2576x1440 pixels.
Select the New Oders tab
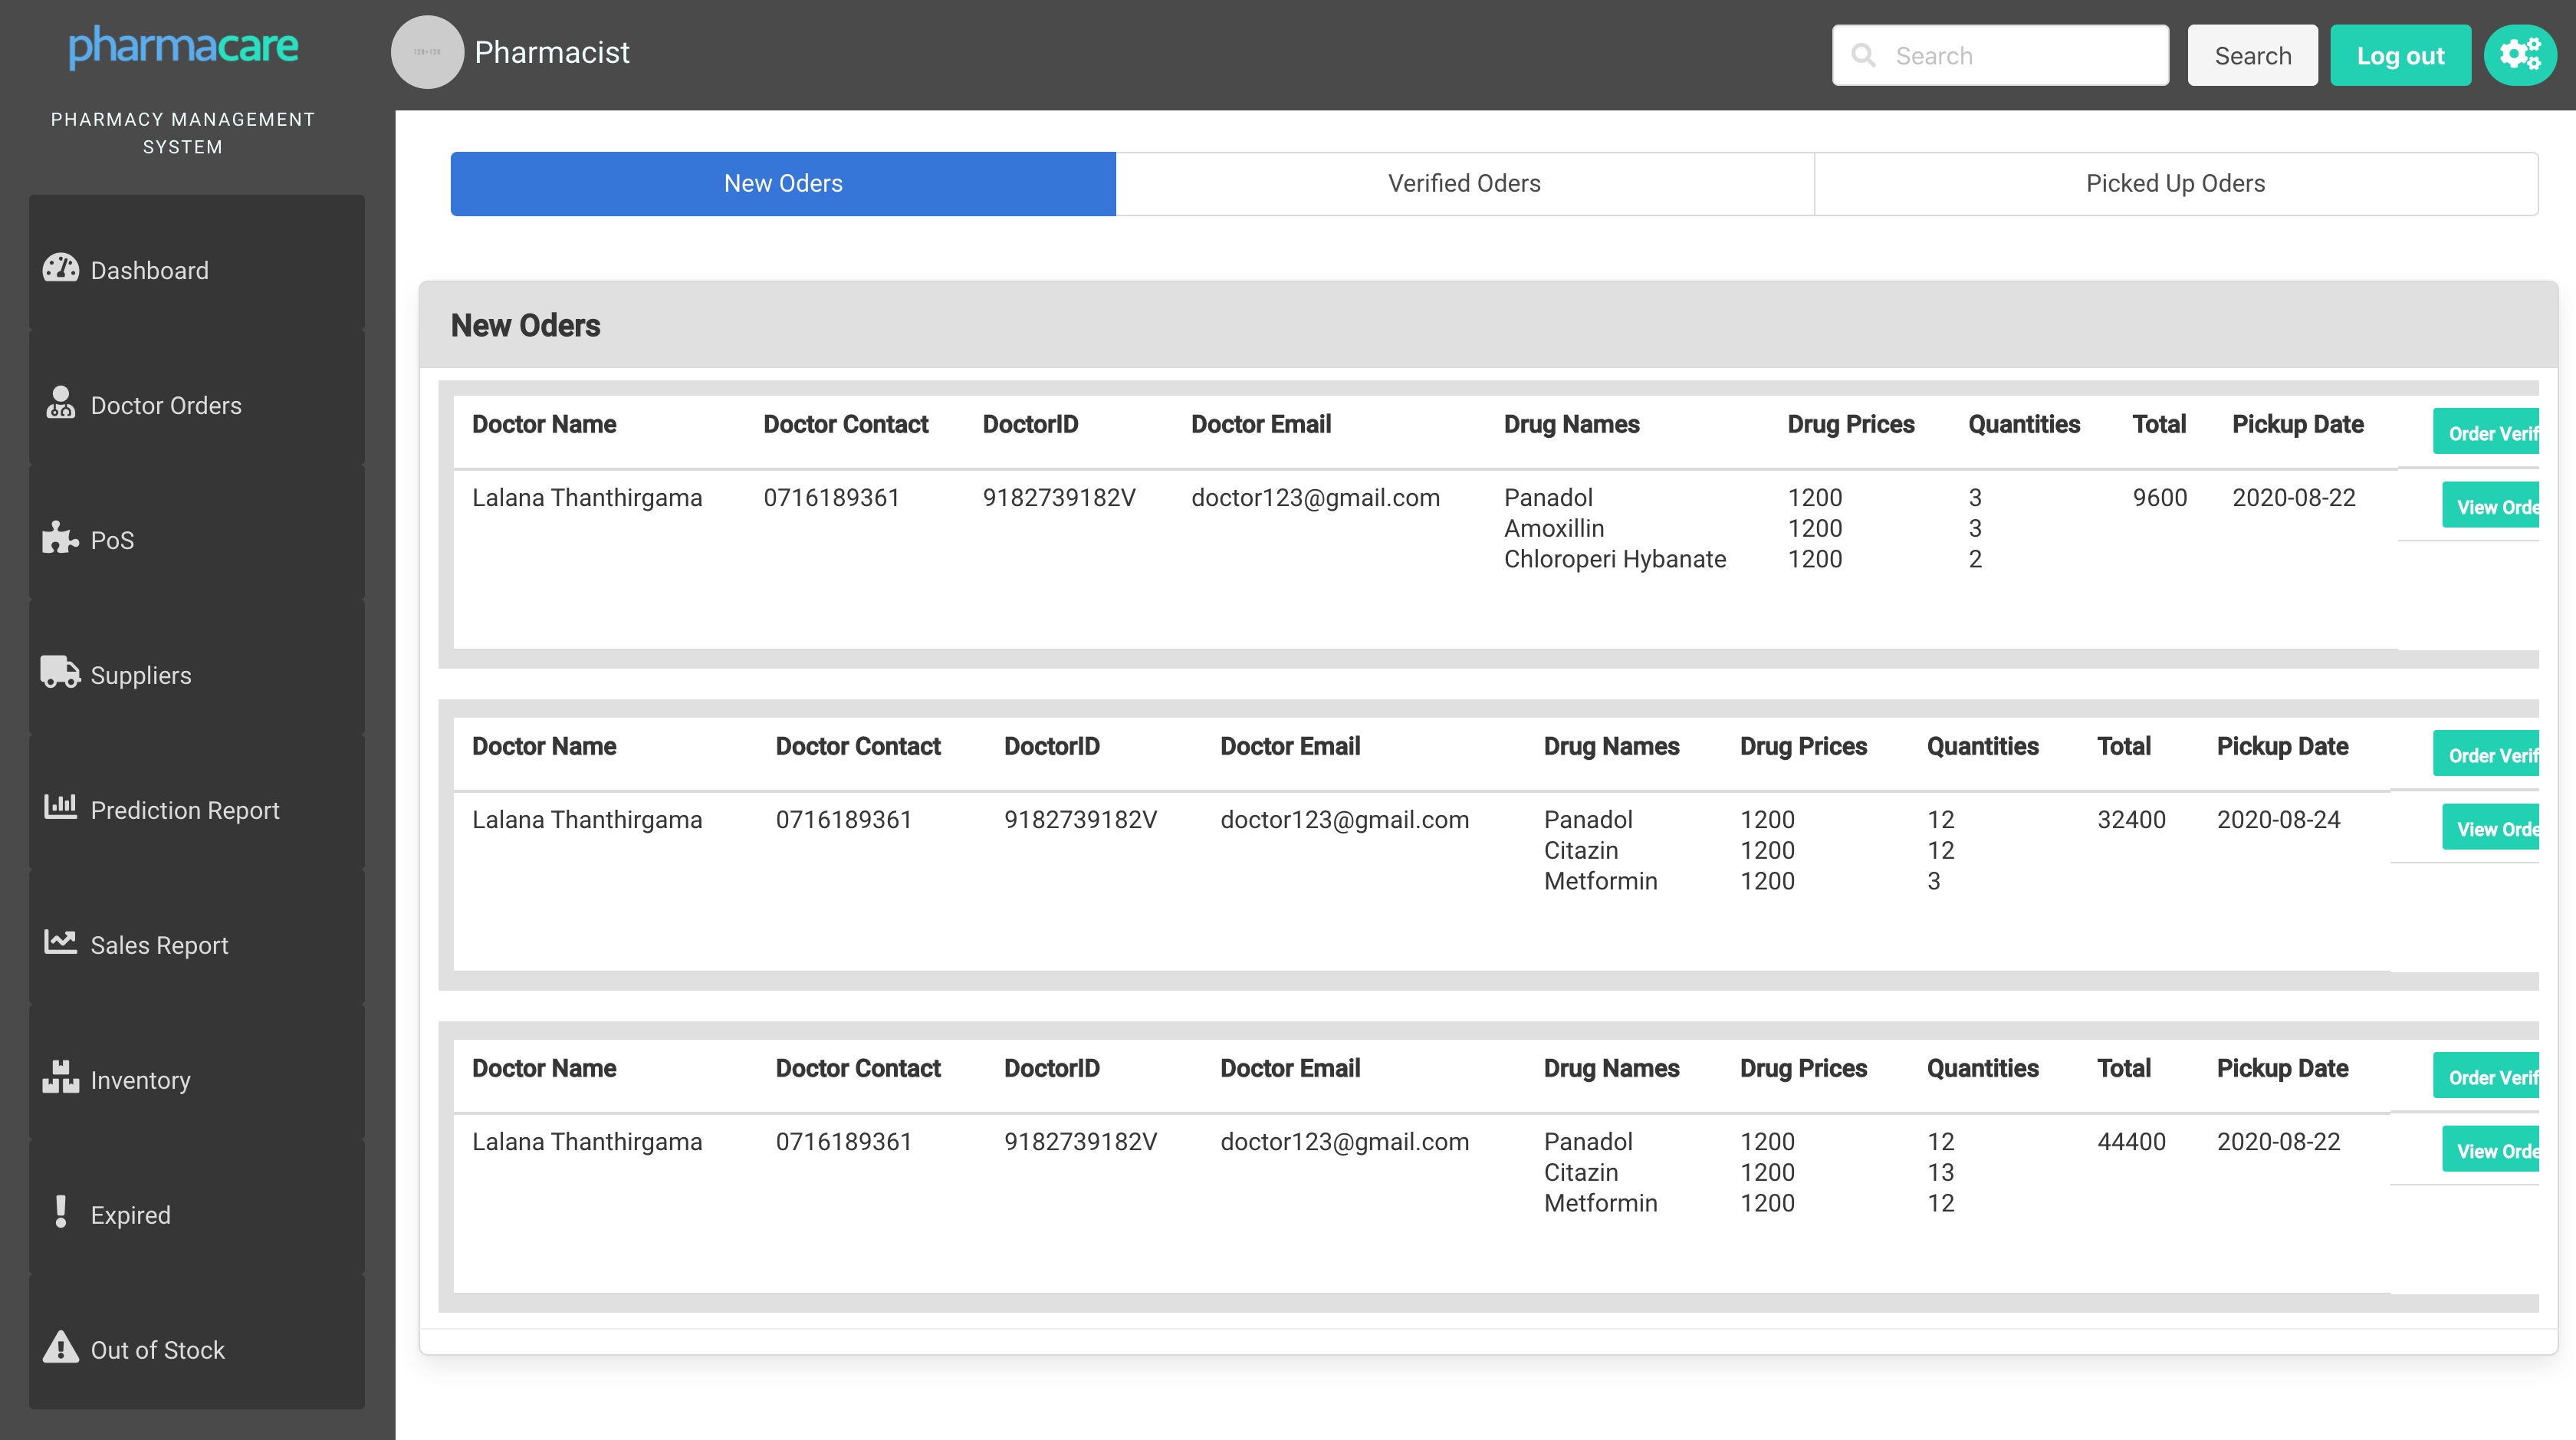[x=783, y=184]
